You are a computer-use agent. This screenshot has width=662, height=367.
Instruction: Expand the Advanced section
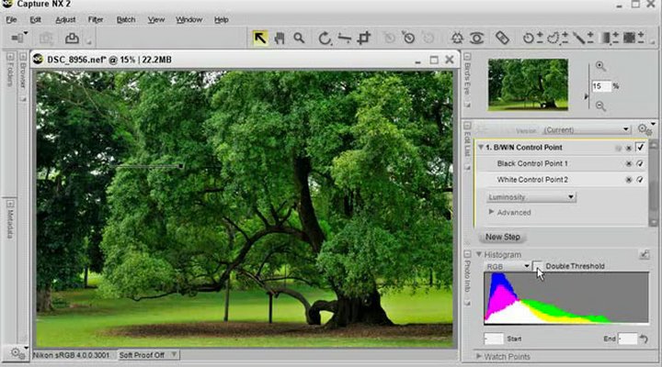pos(491,212)
